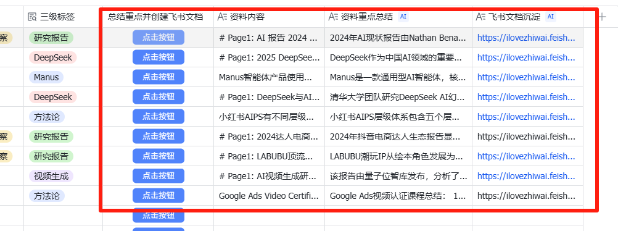Click the text-type icon beside 资料重点总结 header

click(x=333, y=17)
